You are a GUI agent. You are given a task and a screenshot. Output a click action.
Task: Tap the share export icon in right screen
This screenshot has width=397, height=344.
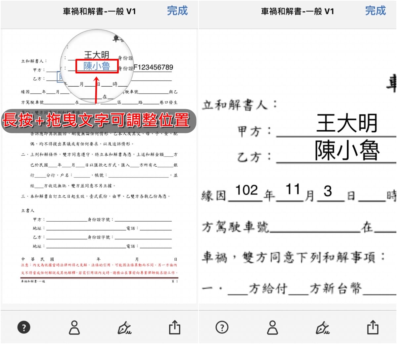[x=373, y=327]
